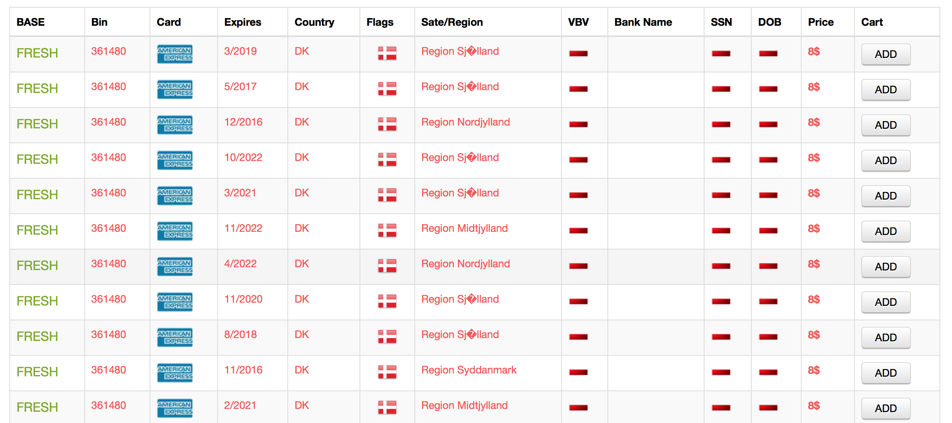Click the red VBV indicator in the 12/2016 row
The width and height of the screenshot is (952, 423).
(x=578, y=124)
